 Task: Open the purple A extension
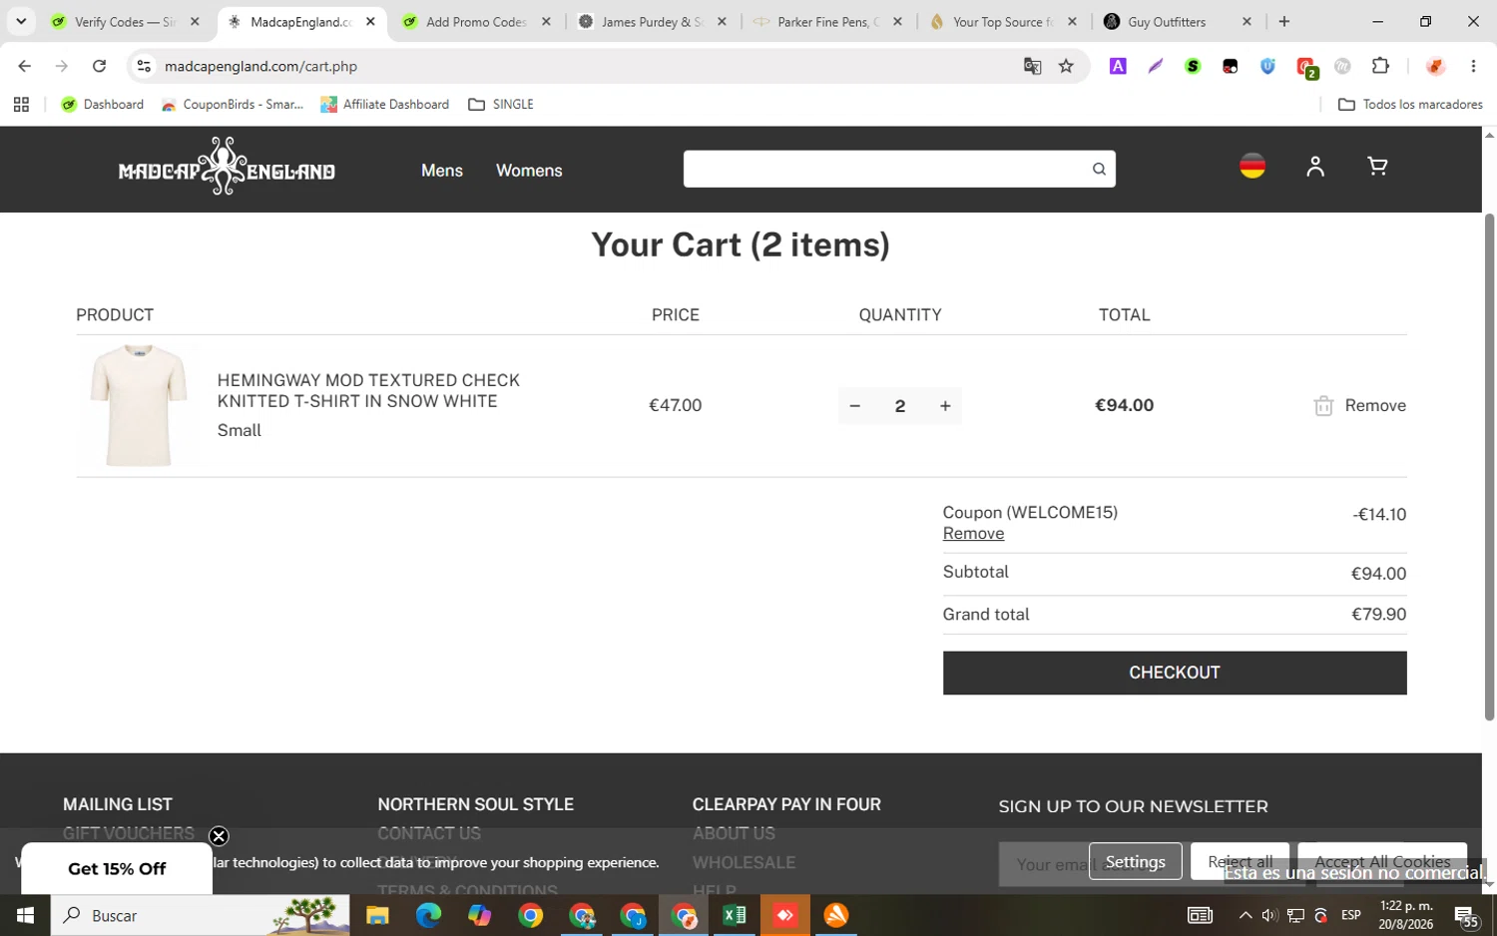pyautogui.click(x=1118, y=66)
